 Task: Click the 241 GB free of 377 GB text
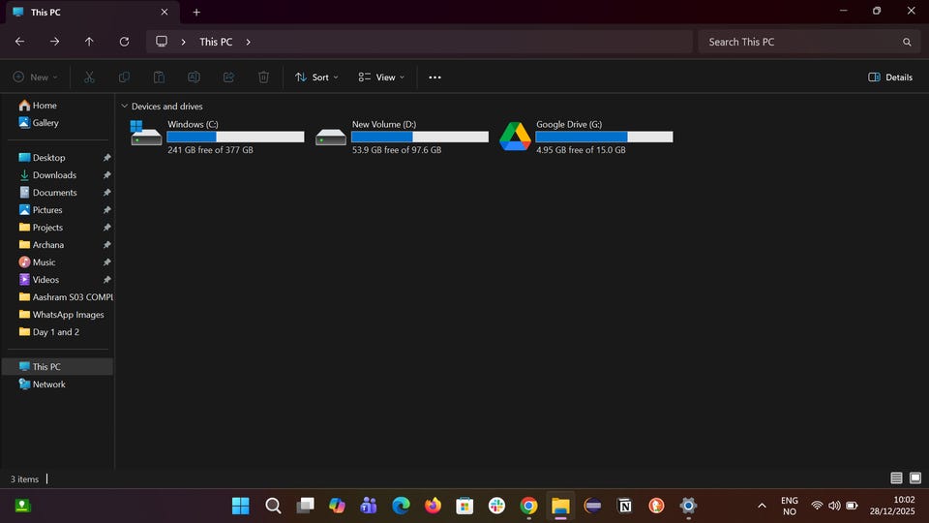click(210, 150)
